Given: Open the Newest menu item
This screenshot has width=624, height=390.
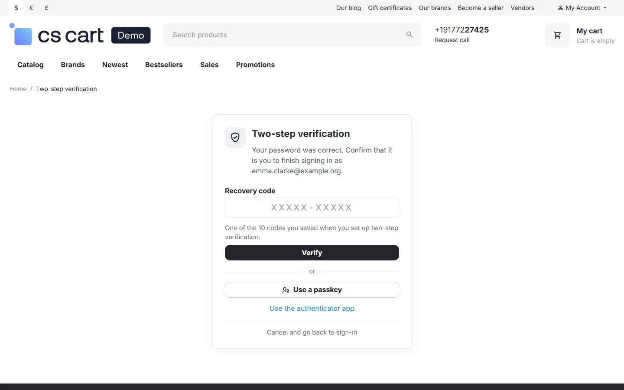Looking at the screenshot, I should [x=115, y=65].
